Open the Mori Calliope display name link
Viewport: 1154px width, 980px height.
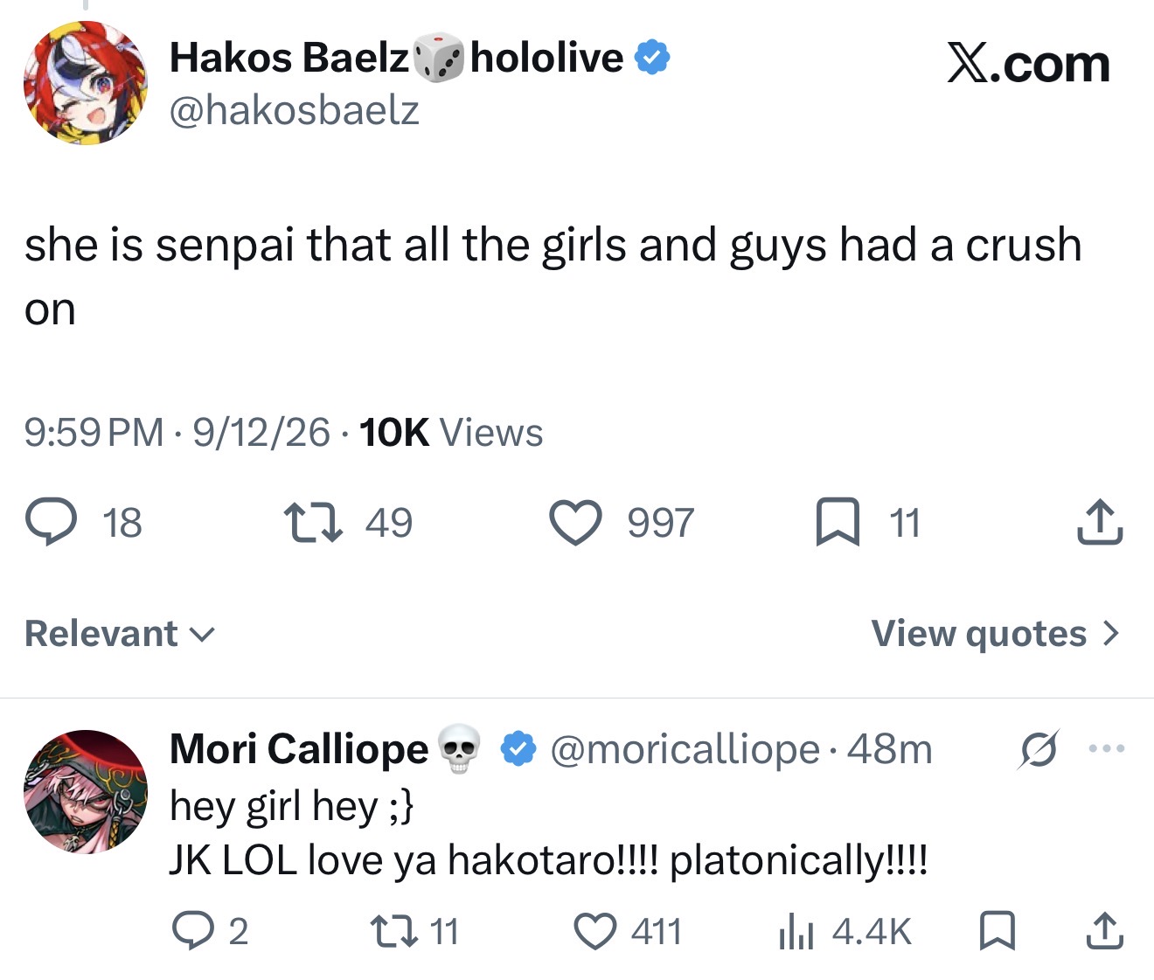[299, 749]
